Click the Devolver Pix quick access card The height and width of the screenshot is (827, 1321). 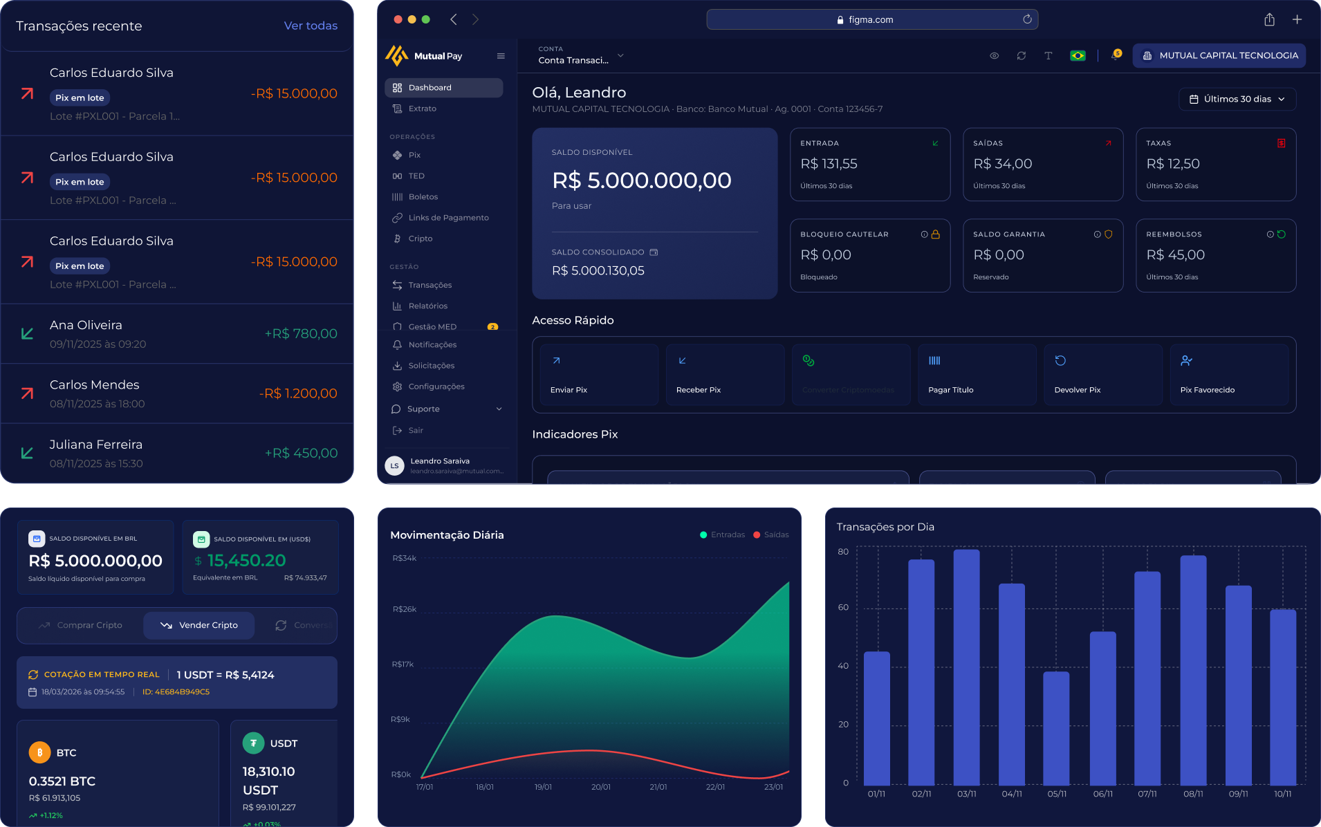point(1103,375)
